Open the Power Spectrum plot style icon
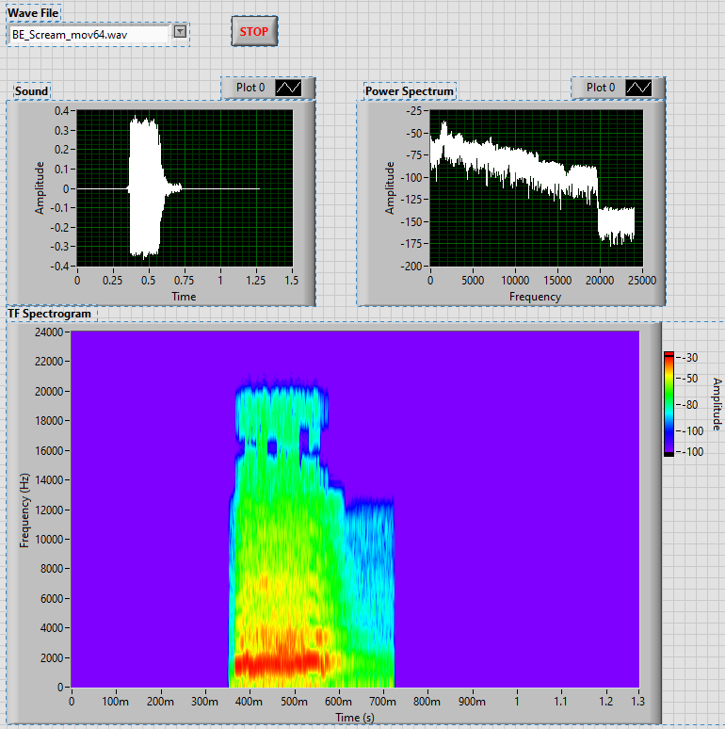725x729 pixels. point(638,88)
